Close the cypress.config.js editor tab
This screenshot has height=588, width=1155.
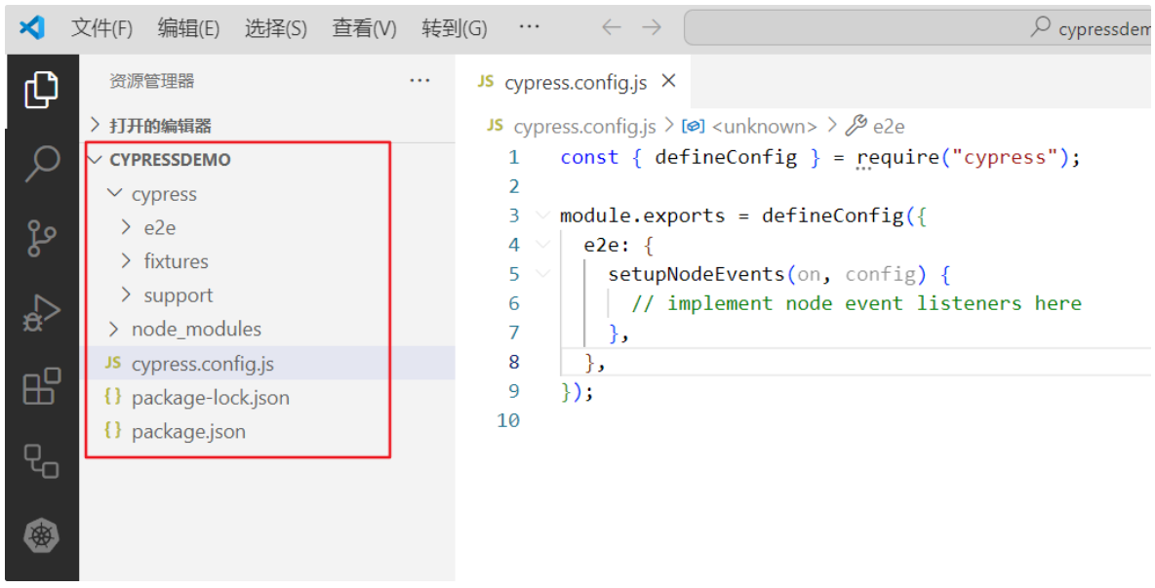point(668,82)
